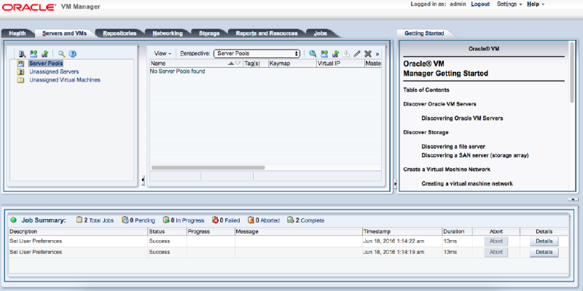Open the Perspective combo box
The image size is (583, 291).
(x=257, y=53)
